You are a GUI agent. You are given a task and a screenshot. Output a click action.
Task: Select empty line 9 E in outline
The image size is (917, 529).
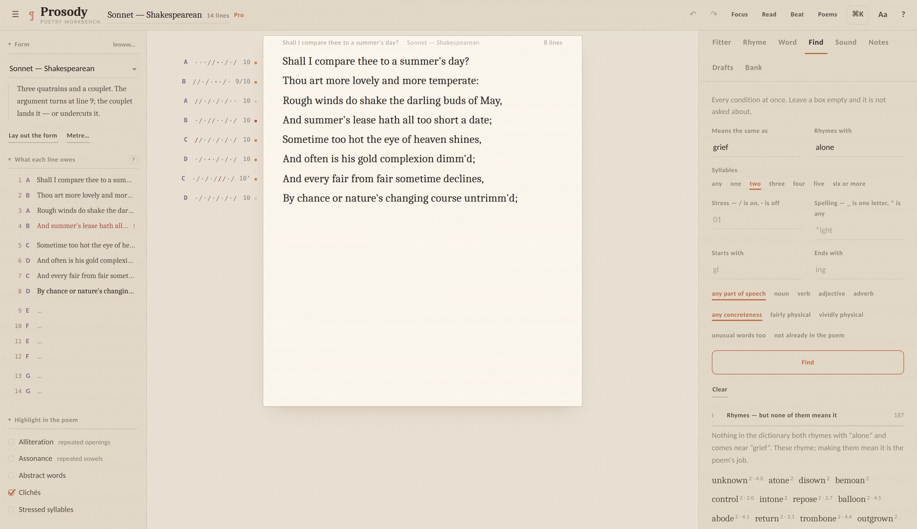click(x=73, y=310)
